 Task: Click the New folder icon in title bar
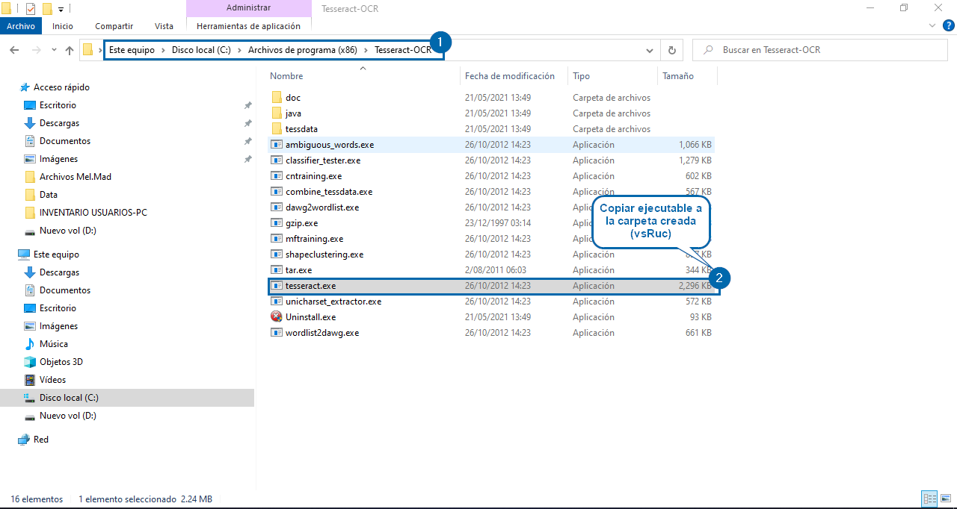[x=47, y=9]
